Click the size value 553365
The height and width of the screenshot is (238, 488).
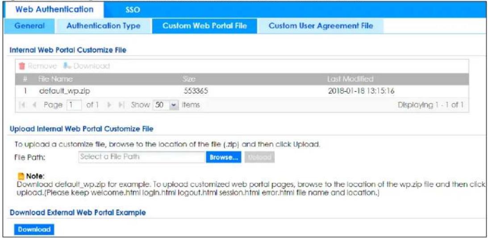[196, 92]
